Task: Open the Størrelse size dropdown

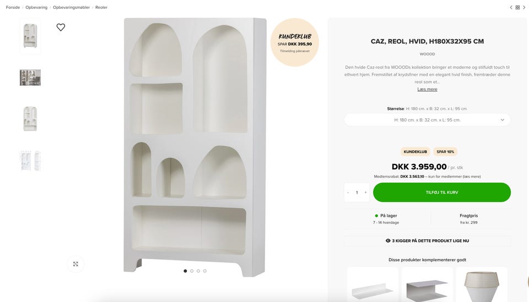Action: (427, 120)
